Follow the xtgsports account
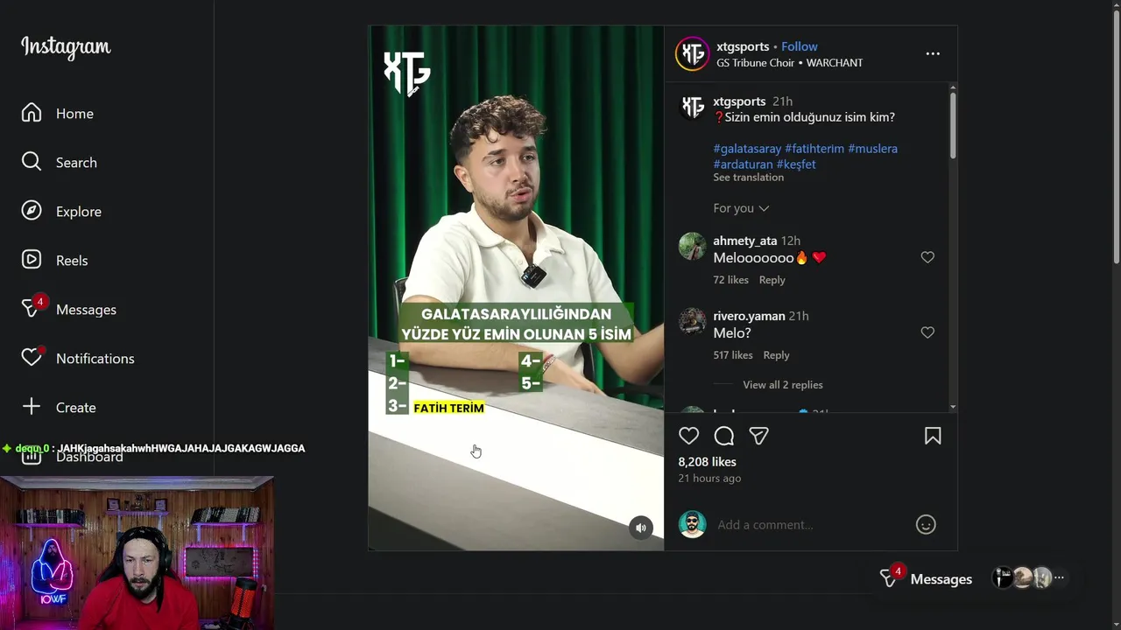The image size is (1121, 630). click(x=799, y=46)
